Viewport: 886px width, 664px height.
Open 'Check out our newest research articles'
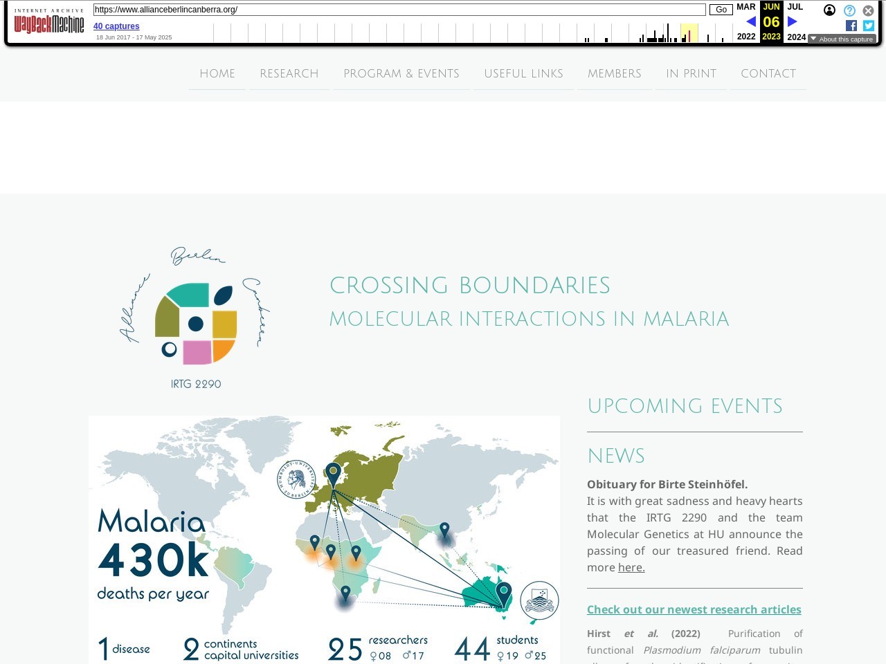694,609
